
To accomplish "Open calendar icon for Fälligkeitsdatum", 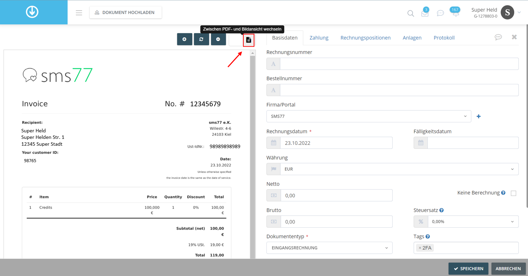I will pos(421,143).
